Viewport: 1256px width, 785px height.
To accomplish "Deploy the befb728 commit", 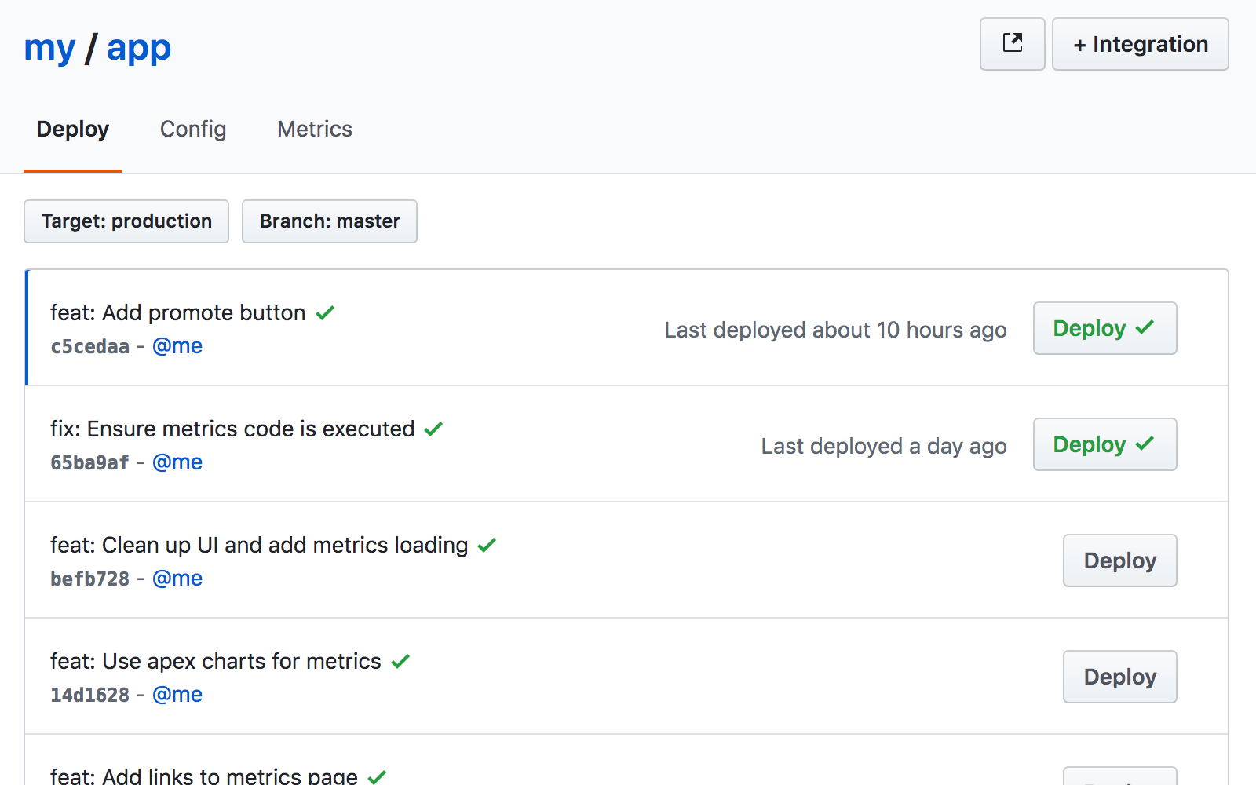I will pos(1119,560).
